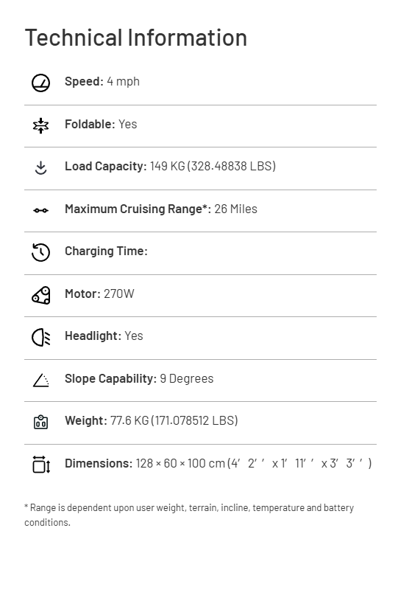Click the Technical Information heading
This screenshot has width=398, height=601.
click(x=135, y=38)
